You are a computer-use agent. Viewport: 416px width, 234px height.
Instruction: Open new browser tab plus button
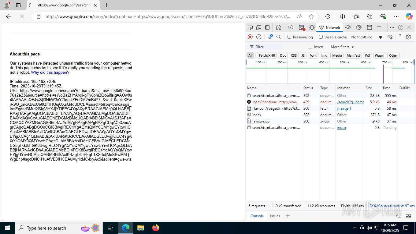106,5
